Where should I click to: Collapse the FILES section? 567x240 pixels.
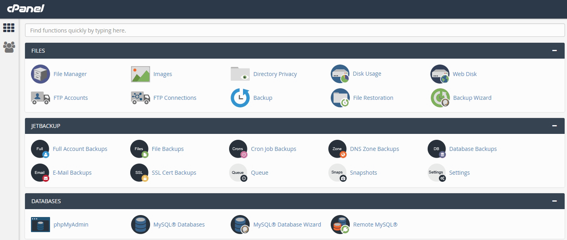pos(554,51)
